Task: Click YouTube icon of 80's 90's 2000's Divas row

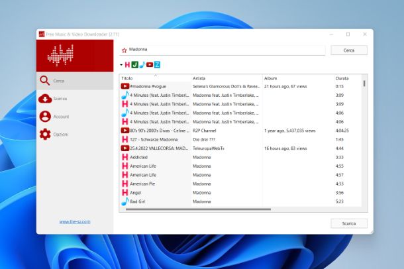Action: tap(125, 131)
